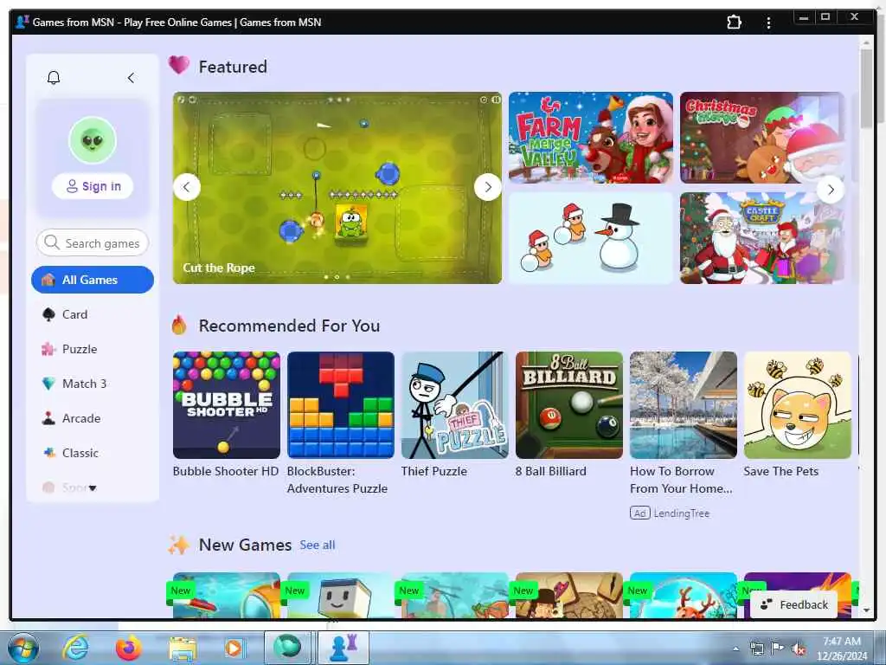Click the sparkle New Games icon

(x=179, y=545)
